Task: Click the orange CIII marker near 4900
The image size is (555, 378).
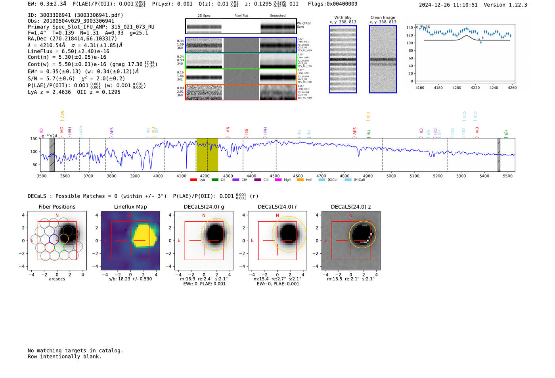Action: click(368, 116)
